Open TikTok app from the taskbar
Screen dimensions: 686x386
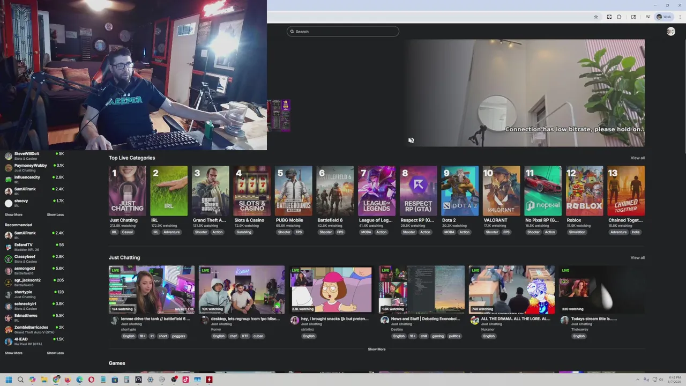[185, 380]
